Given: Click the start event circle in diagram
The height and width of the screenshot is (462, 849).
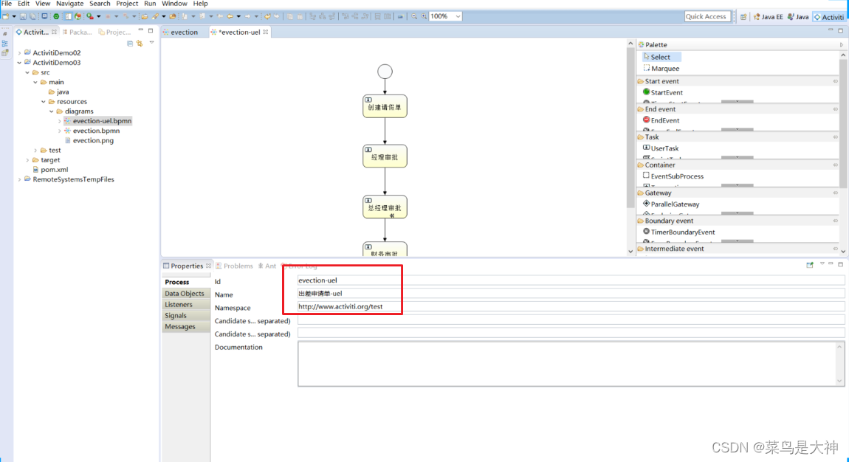Looking at the screenshot, I should tap(385, 72).
